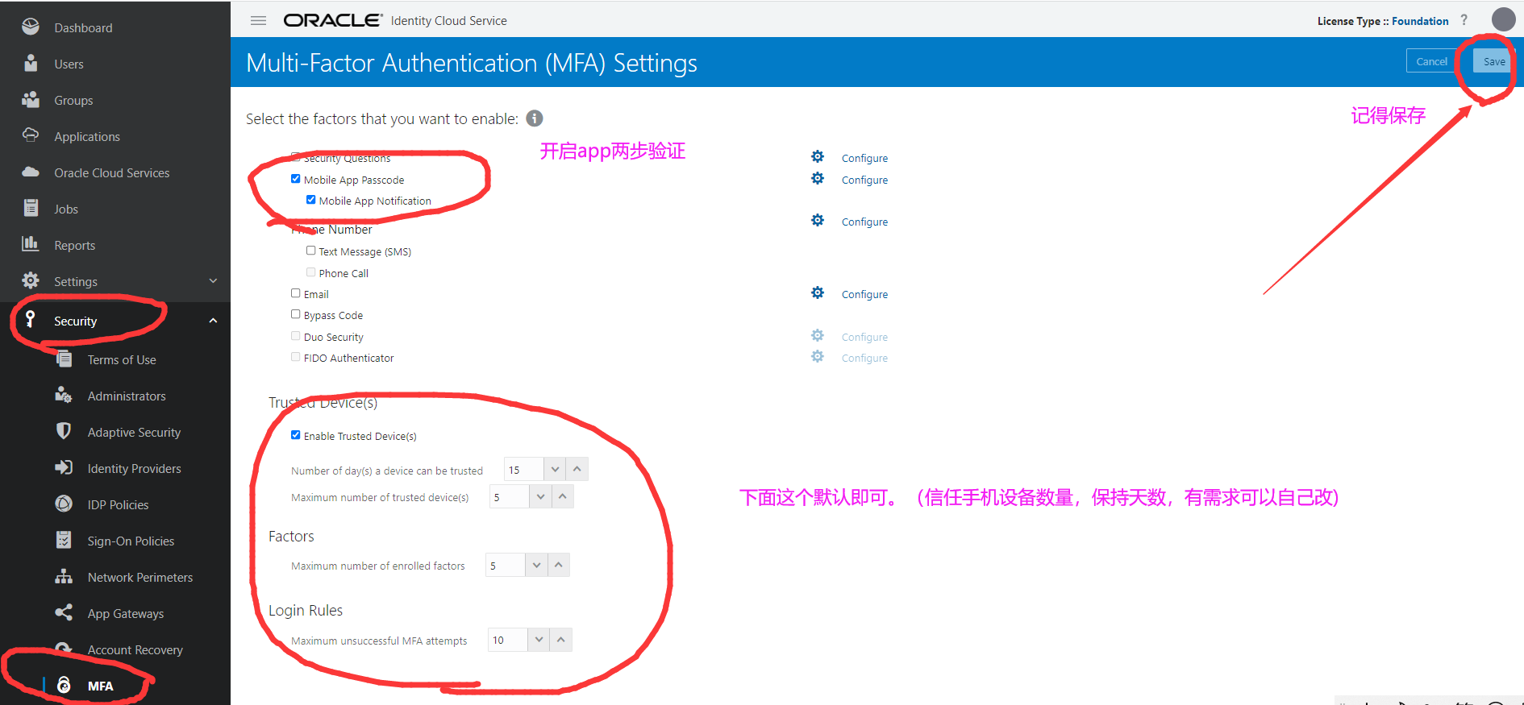Viewport: 1524px width, 705px height.
Task: Click the Users icon in sidebar
Action: 31,63
